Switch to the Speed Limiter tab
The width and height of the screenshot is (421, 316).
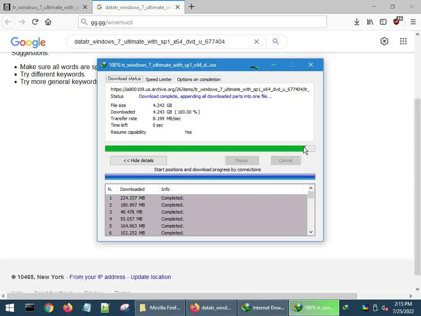coord(159,79)
